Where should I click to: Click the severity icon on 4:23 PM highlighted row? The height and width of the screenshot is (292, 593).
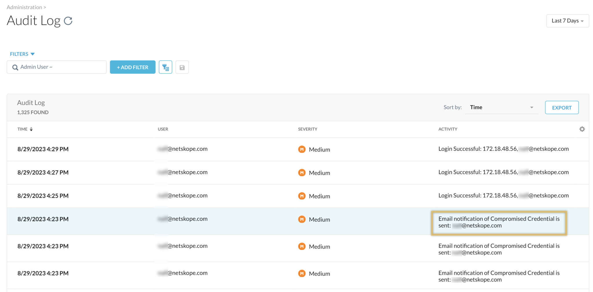[x=302, y=219]
